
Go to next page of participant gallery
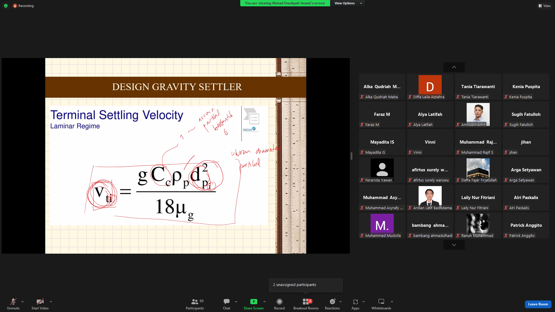pos(454,245)
